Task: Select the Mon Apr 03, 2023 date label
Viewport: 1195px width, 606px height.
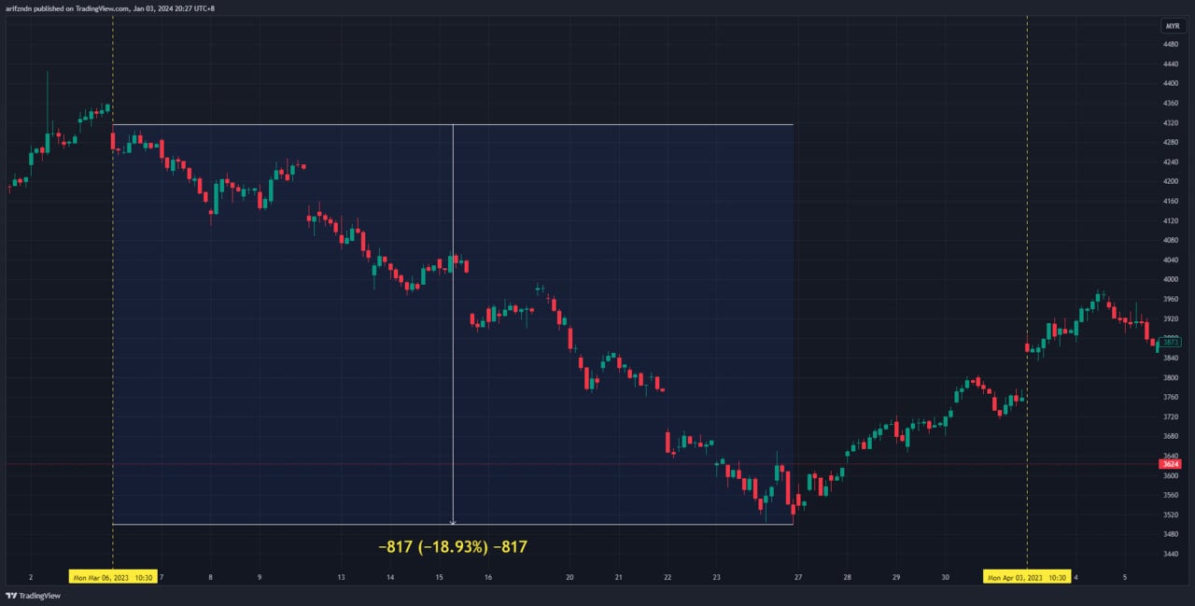Action: 1027,577
